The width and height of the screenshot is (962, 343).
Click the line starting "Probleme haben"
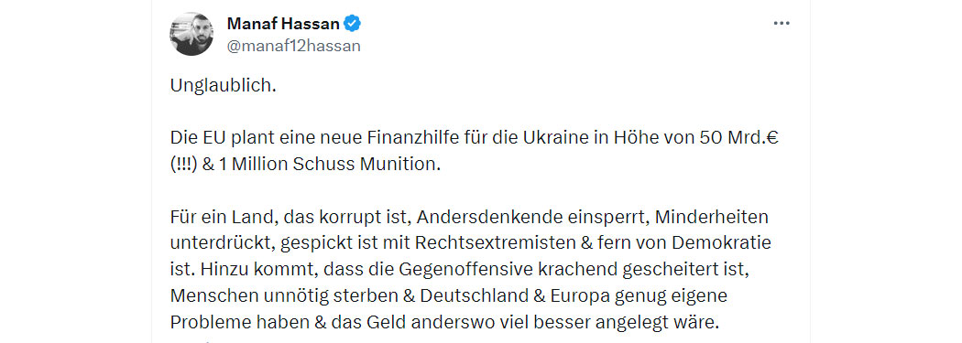click(x=443, y=322)
